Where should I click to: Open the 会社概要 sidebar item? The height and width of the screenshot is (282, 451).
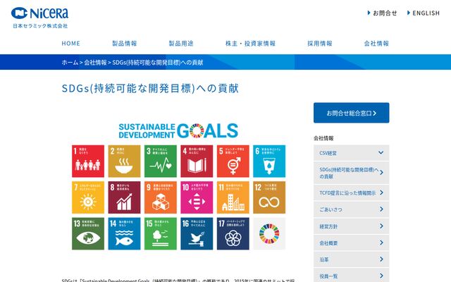(352, 243)
